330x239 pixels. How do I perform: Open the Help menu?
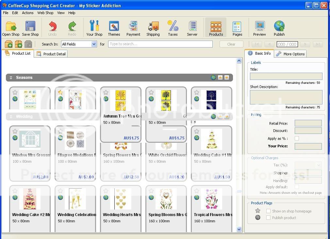(x=72, y=13)
